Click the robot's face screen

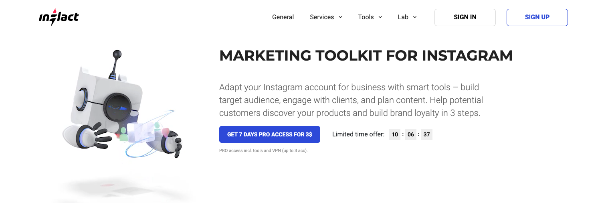point(119,108)
